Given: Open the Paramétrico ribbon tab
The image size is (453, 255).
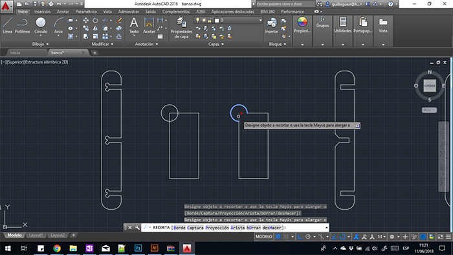Looking at the screenshot, I should pyautogui.click(x=86, y=12).
